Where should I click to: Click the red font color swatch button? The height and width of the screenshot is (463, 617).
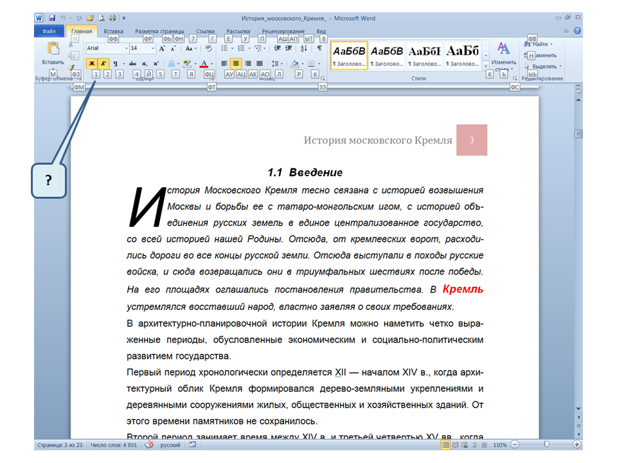tap(203, 64)
